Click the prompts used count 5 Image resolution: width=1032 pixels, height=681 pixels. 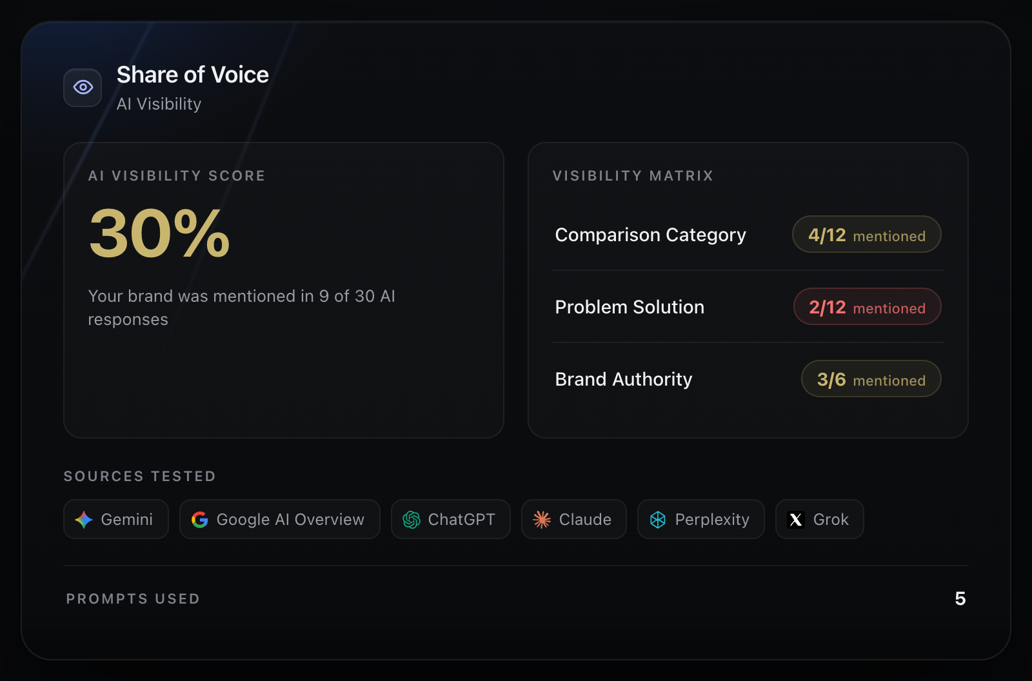click(960, 599)
